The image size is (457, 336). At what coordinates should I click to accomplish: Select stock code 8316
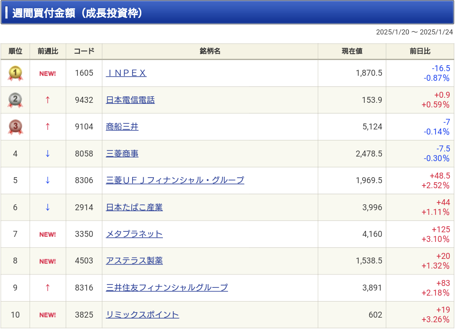(84, 288)
